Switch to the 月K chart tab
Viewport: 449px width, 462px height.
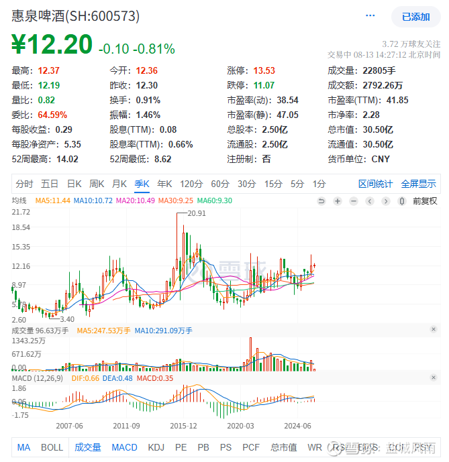coord(119,184)
